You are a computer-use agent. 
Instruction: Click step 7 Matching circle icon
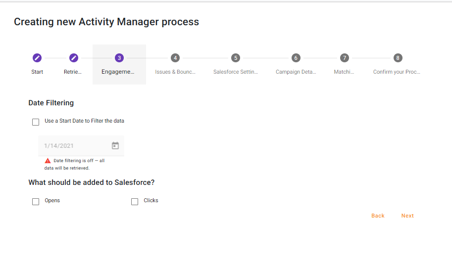344,58
